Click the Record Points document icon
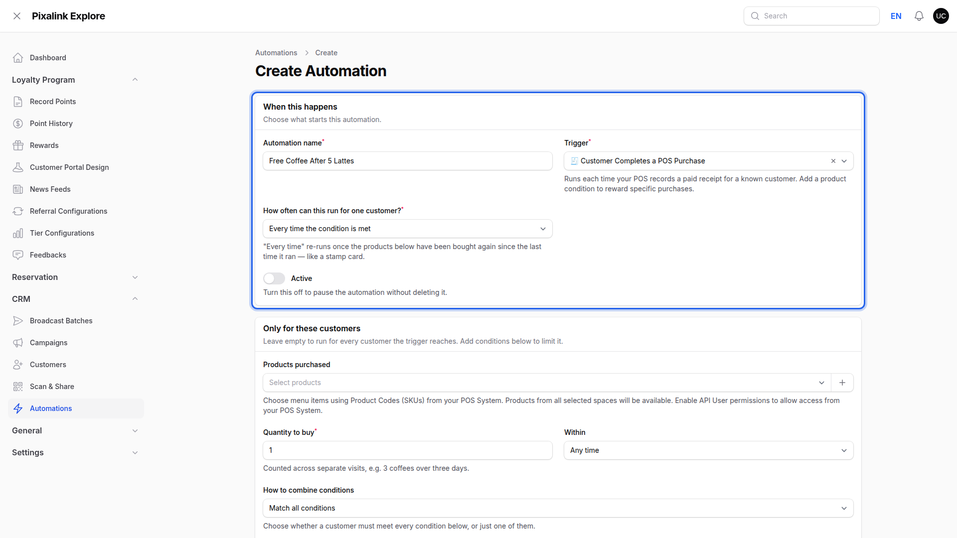Image resolution: width=957 pixels, height=538 pixels. [18, 102]
